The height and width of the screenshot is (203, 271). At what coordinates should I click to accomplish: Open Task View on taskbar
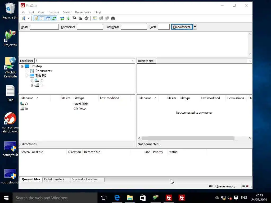[104, 198]
